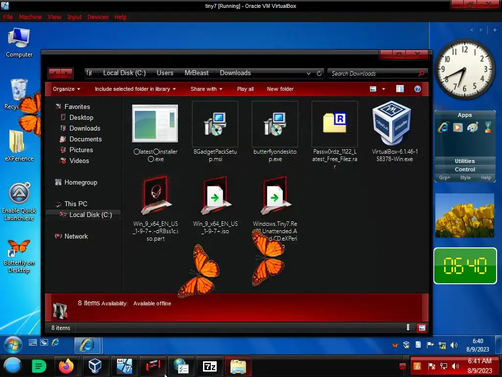Open Include selected folder in library dropdown
This screenshot has width=502, height=377.
[135, 89]
